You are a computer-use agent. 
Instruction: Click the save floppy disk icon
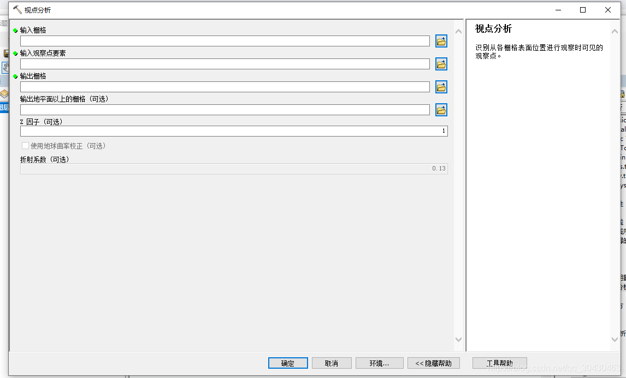5,54
